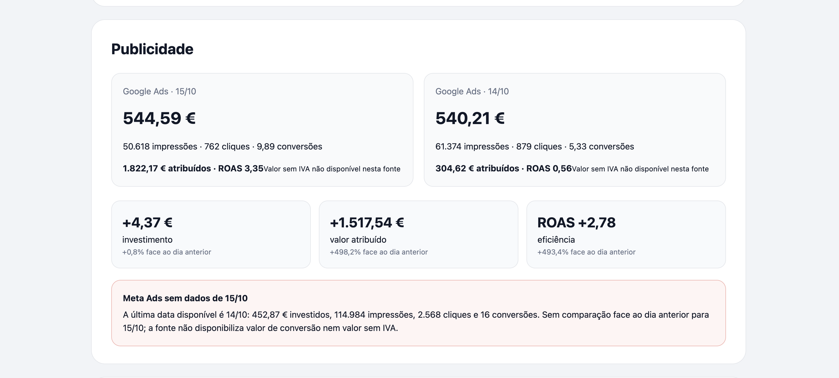Image resolution: width=839 pixels, height=378 pixels.
Task: Click the 61.374 impressões stats line
Action: pyautogui.click(x=535, y=146)
